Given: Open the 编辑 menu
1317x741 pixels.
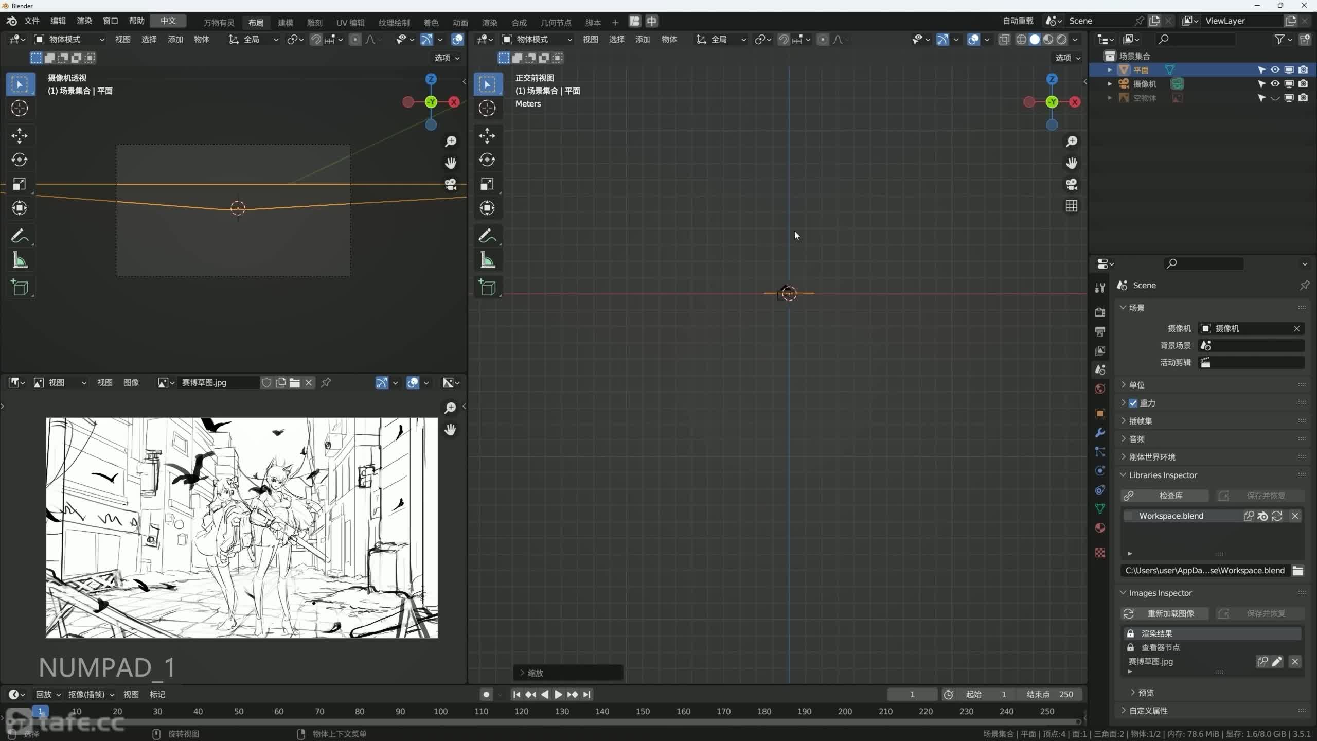Looking at the screenshot, I should [58, 21].
